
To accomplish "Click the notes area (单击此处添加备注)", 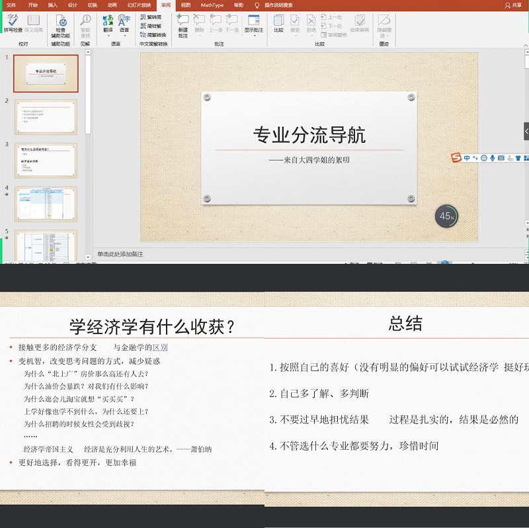I will pos(120,254).
